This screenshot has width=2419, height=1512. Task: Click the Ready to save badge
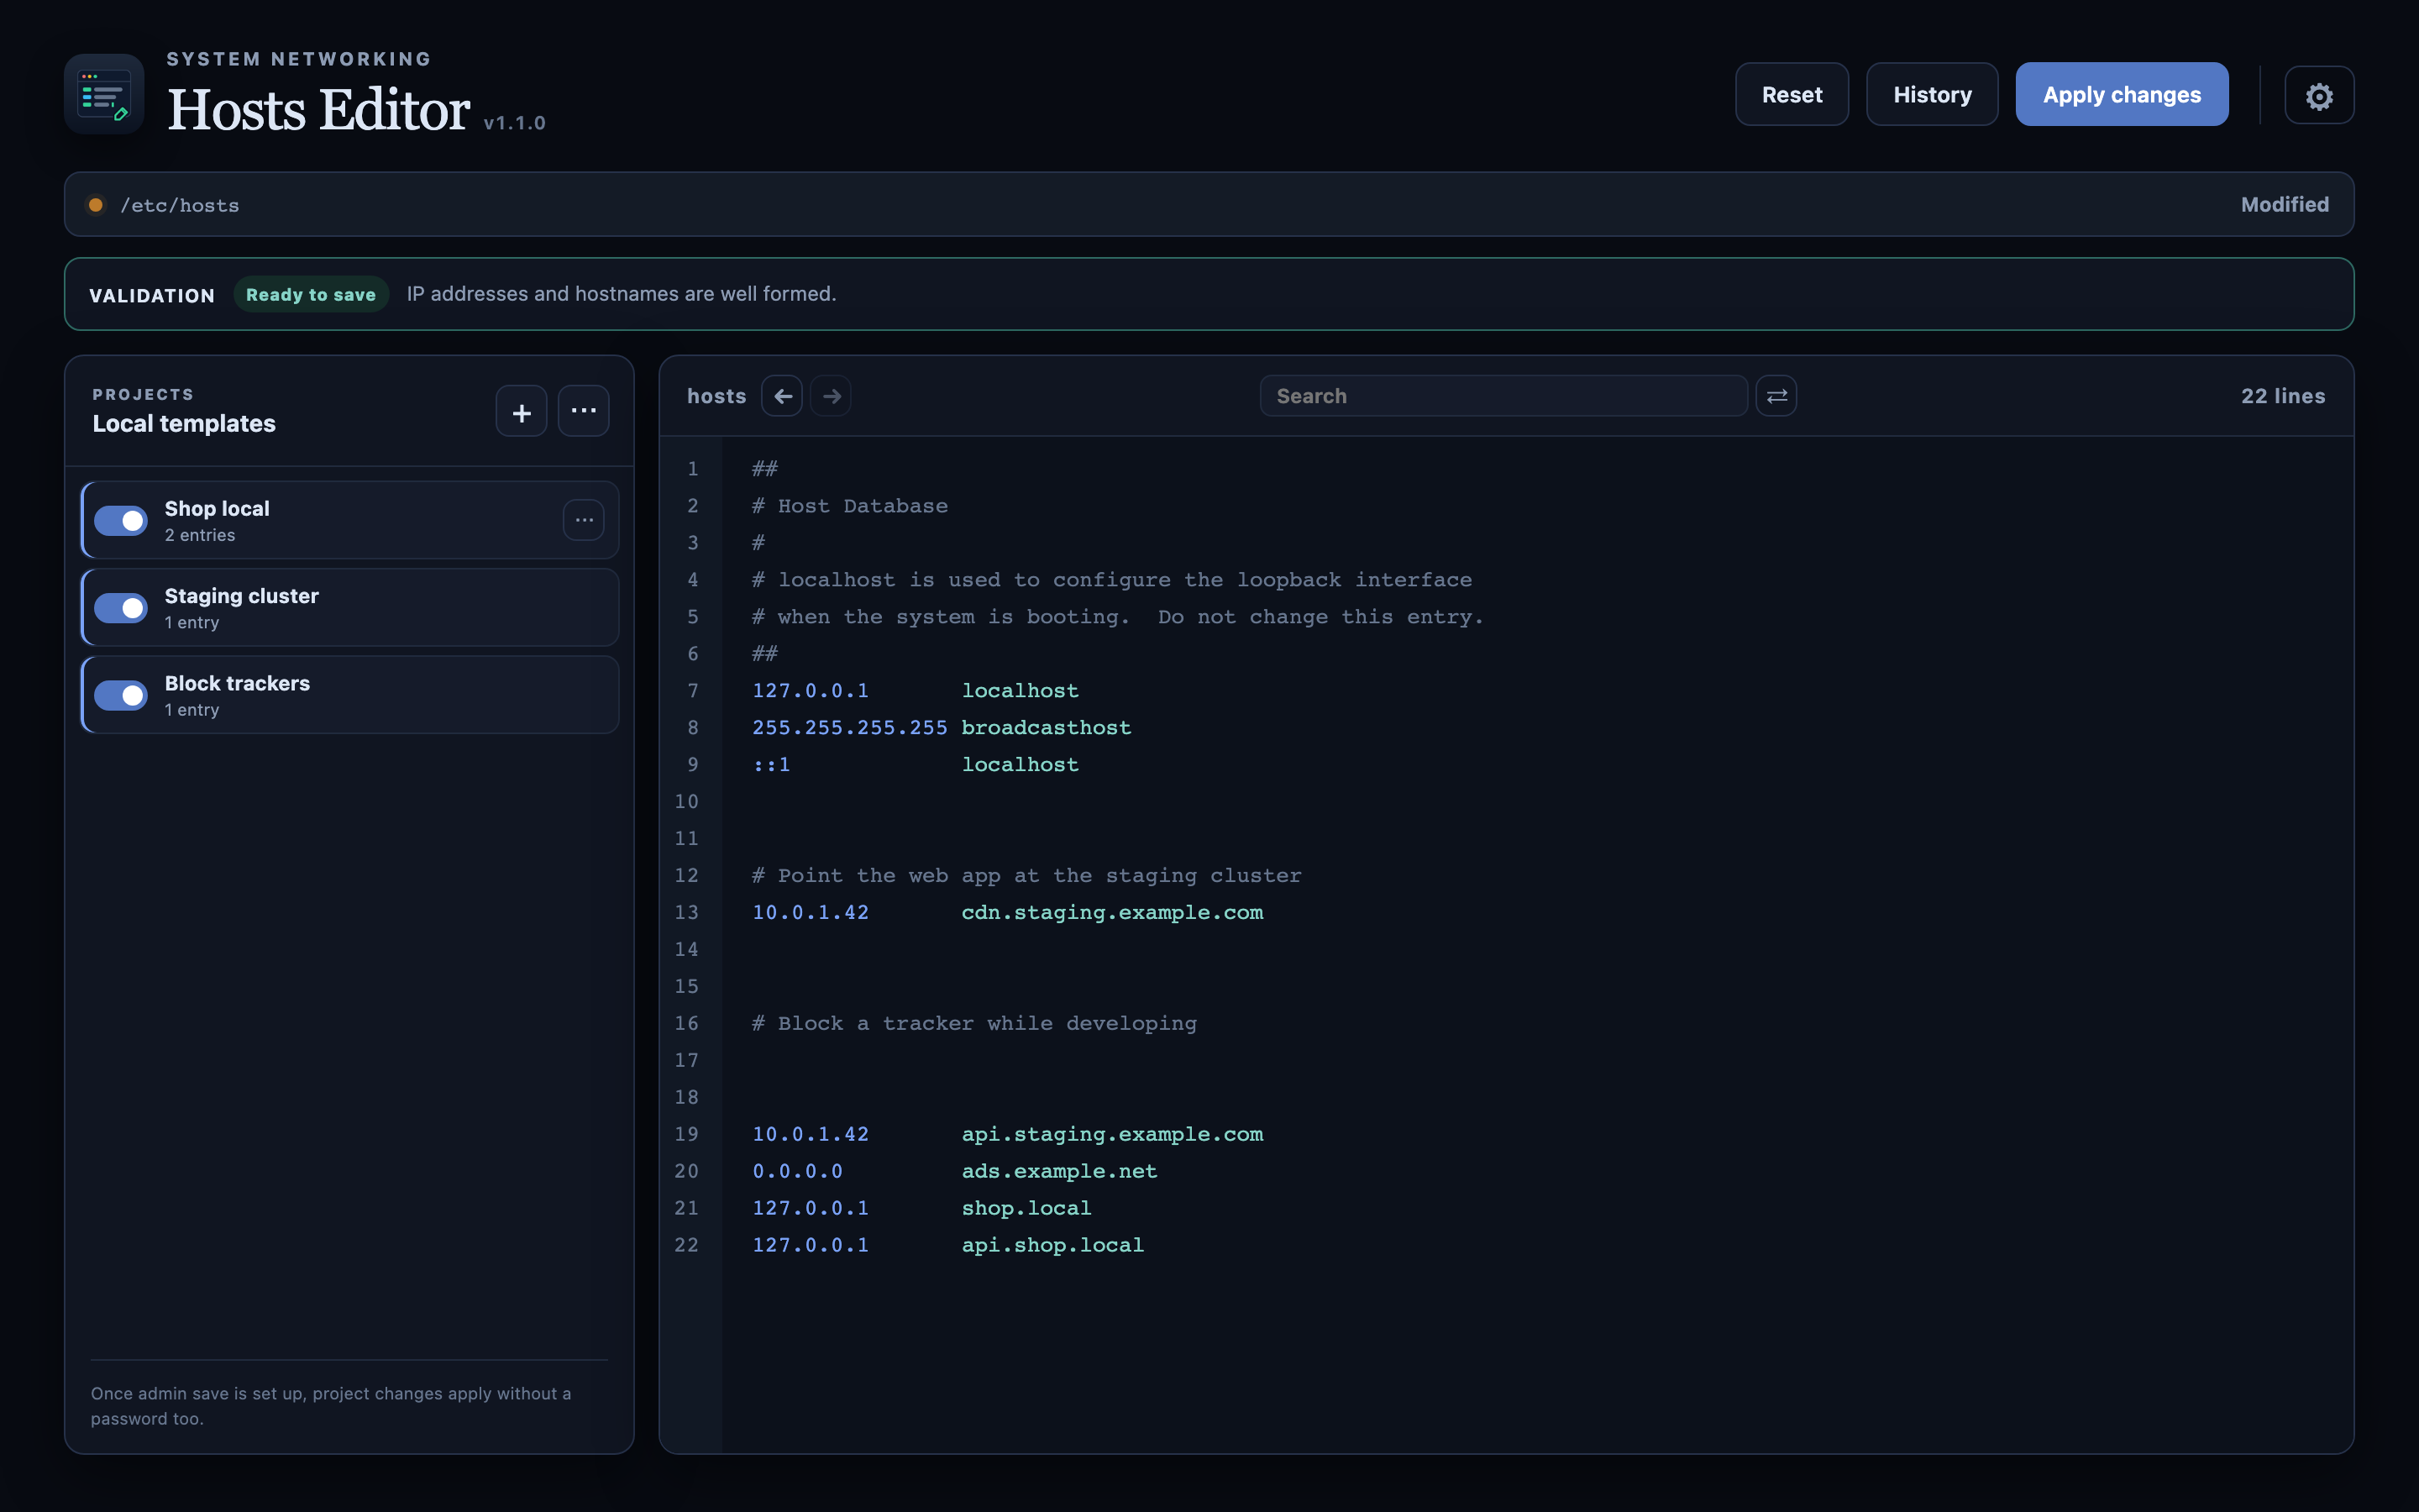coord(311,295)
